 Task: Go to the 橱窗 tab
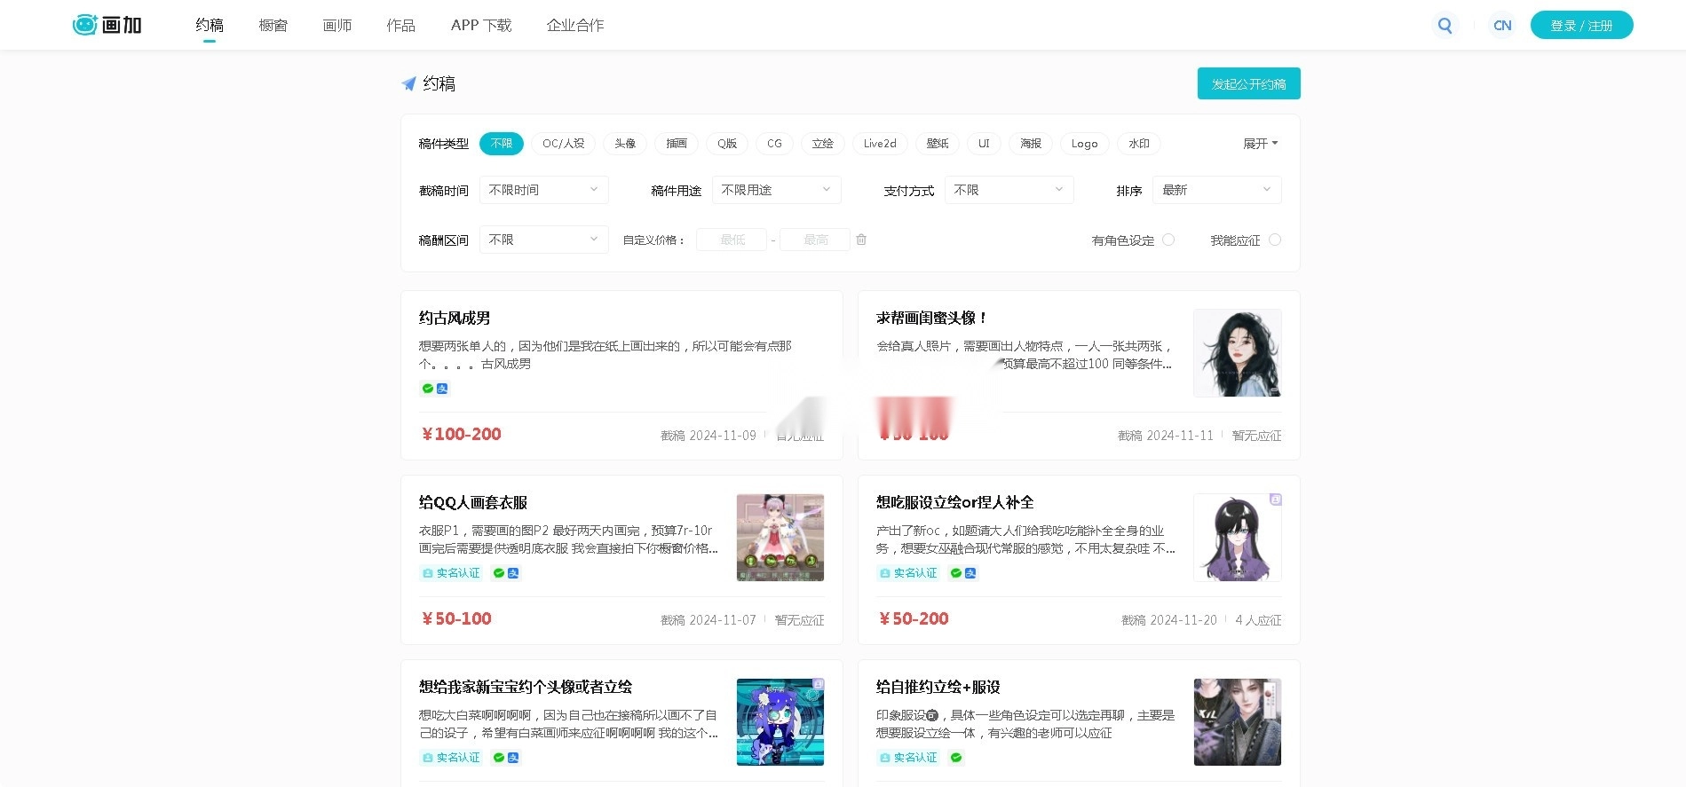point(273,26)
